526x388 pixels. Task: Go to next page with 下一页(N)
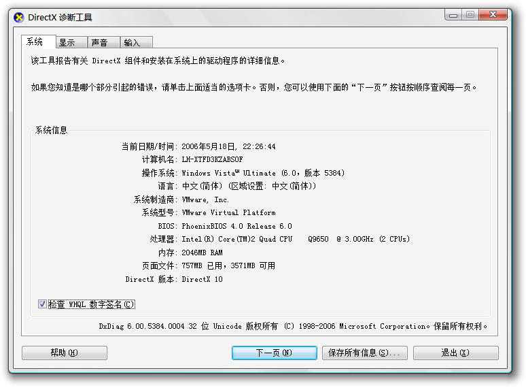click(274, 353)
